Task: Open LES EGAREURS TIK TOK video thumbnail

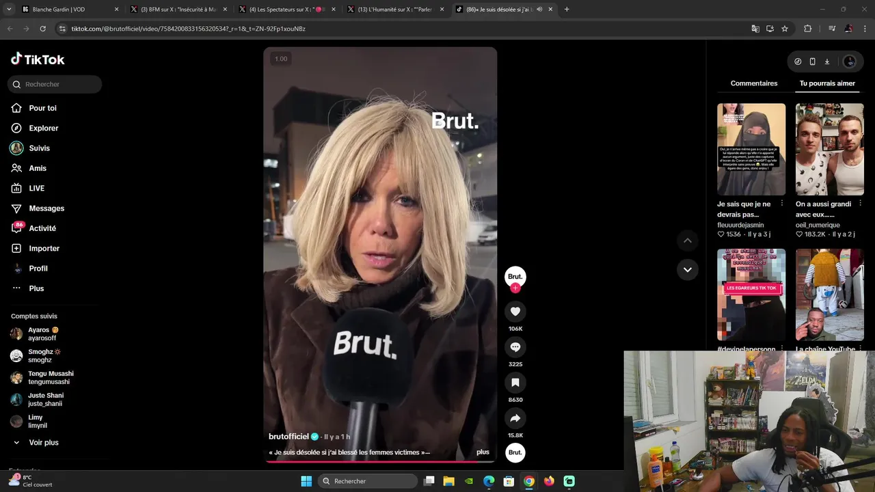Action: [x=751, y=295]
